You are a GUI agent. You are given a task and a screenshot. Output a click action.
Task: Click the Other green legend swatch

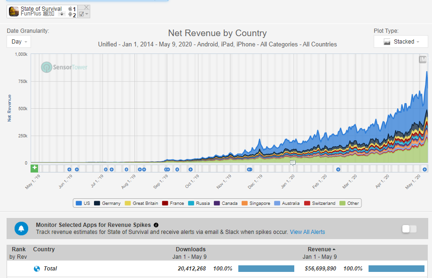coord(342,203)
